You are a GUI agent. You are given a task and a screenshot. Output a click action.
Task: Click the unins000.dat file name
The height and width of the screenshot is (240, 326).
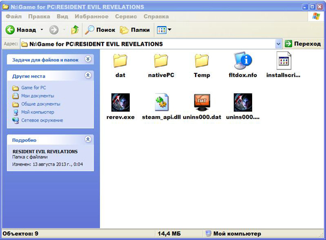pos(202,117)
